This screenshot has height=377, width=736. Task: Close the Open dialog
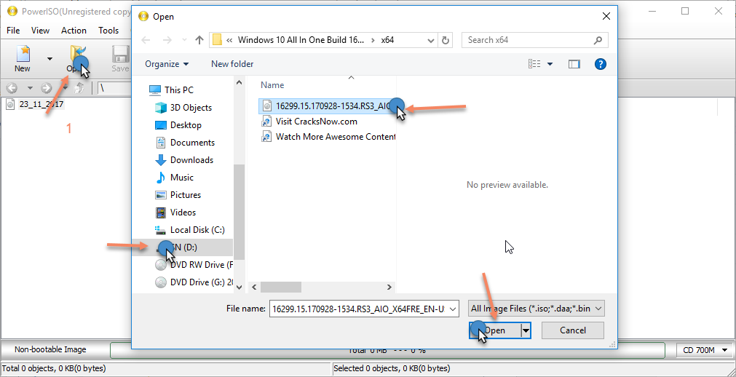[x=606, y=17]
